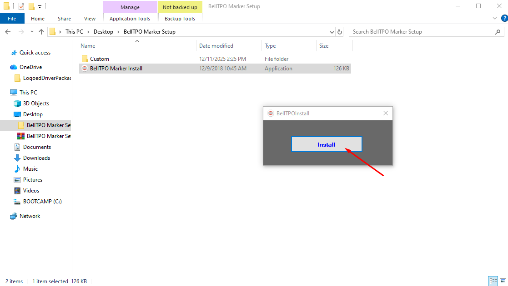Image resolution: width=508 pixels, height=286 pixels.
Task: Go up one folder level arrow
Action: click(41, 32)
